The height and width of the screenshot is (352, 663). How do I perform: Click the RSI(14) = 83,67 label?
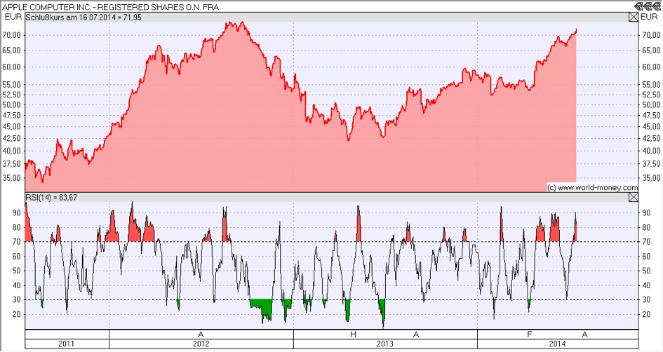click(x=52, y=197)
